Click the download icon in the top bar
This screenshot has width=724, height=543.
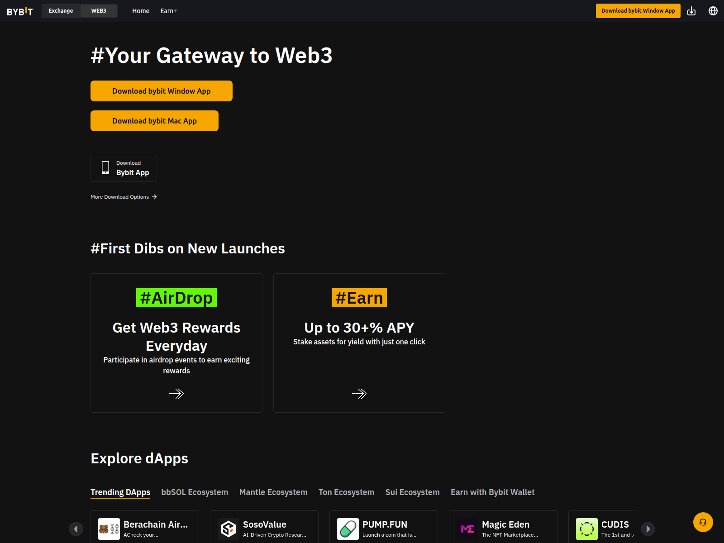(x=691, y=10)
